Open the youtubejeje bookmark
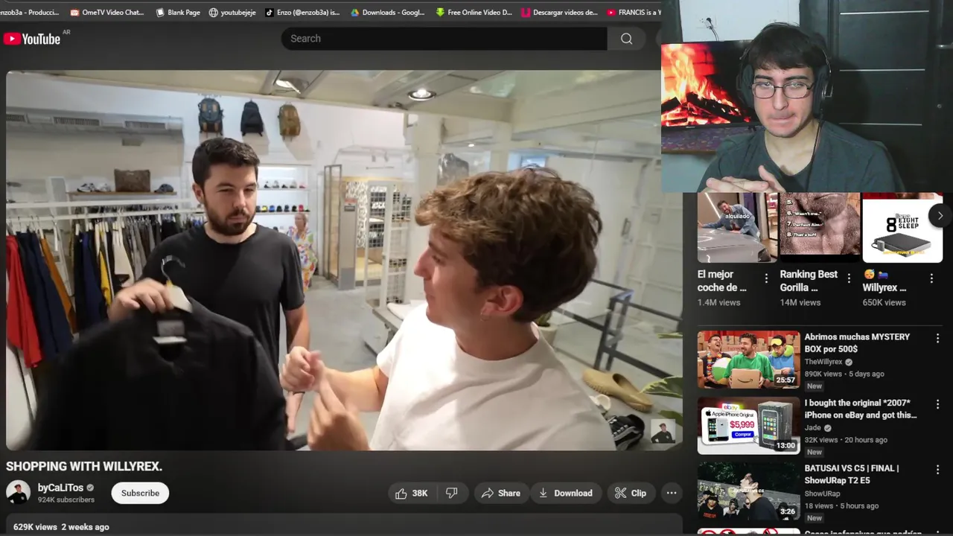 click(232, 12)
